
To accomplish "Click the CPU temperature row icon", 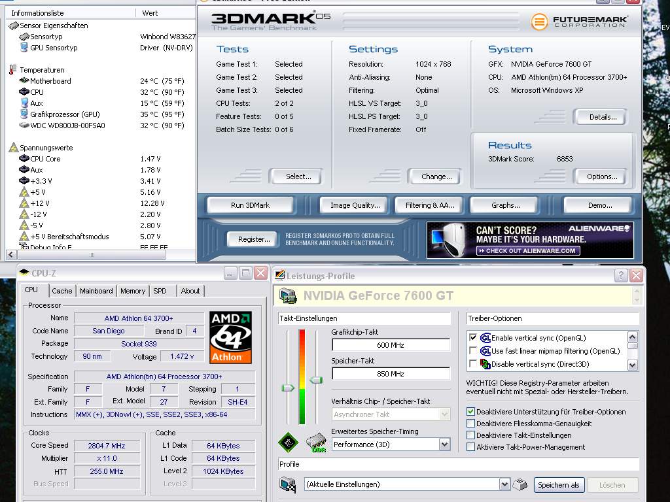I will pyautogui.click(x=24, y=92).
